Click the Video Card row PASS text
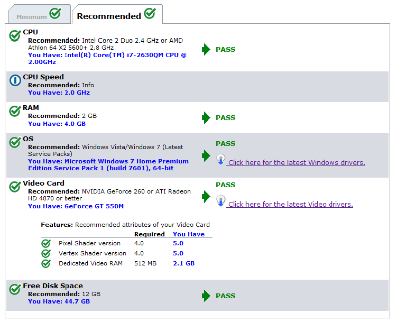This screenshot has height=322, width=397. (x=225, y=185)
